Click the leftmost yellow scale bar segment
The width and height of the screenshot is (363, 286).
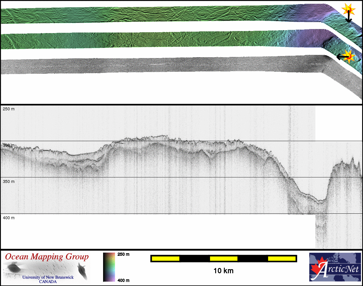[x=166, y=258]
